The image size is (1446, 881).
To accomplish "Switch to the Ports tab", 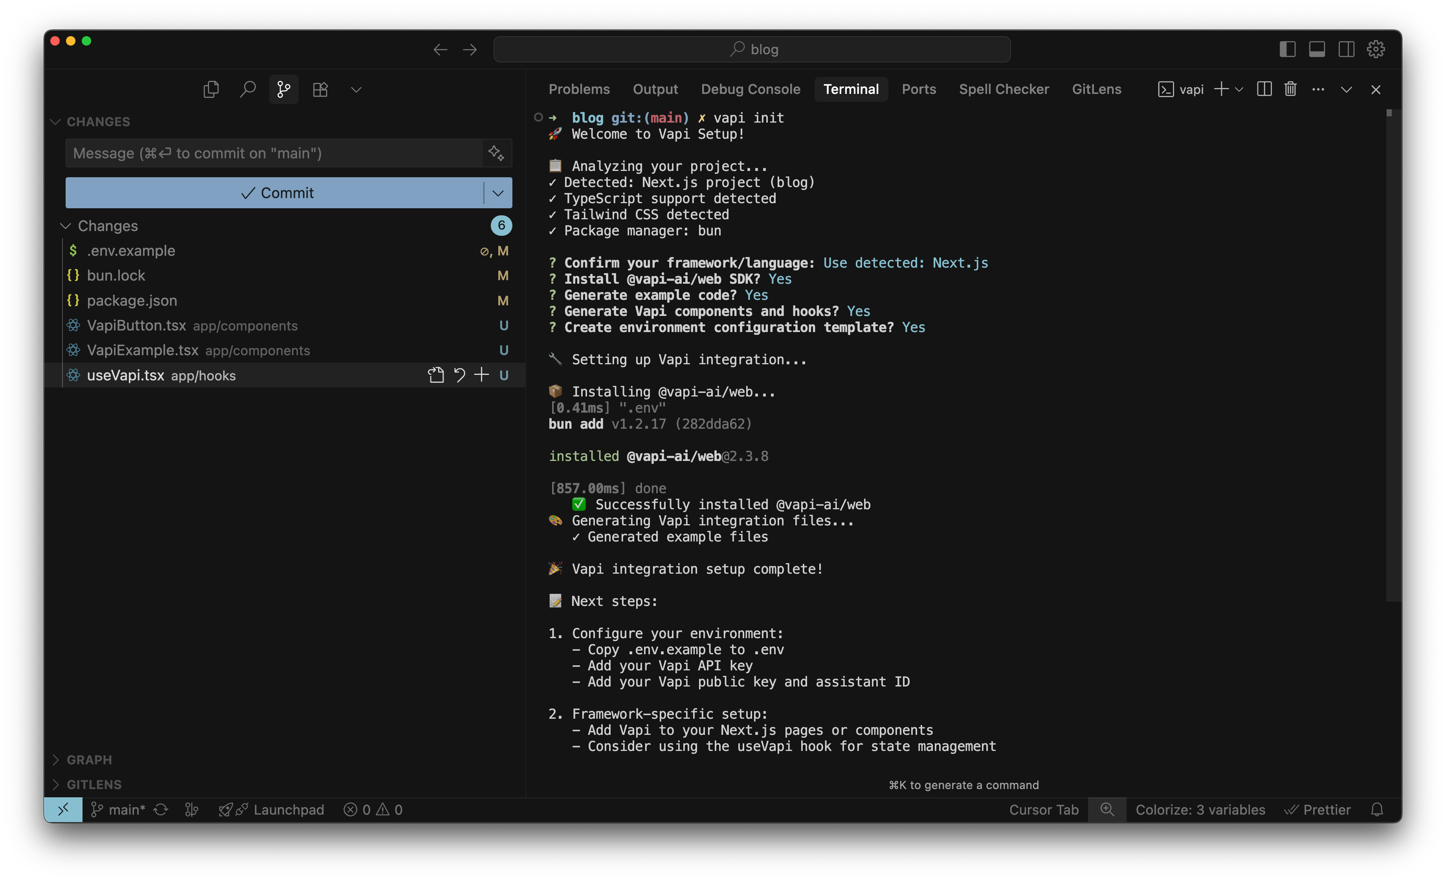I will (918, 89).
